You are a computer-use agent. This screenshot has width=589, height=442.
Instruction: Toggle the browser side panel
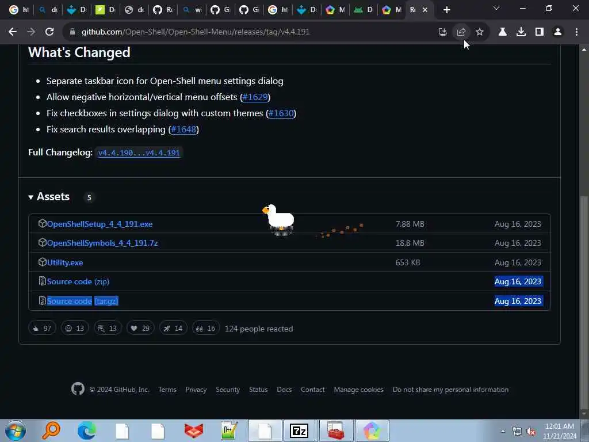pos(540,32)
